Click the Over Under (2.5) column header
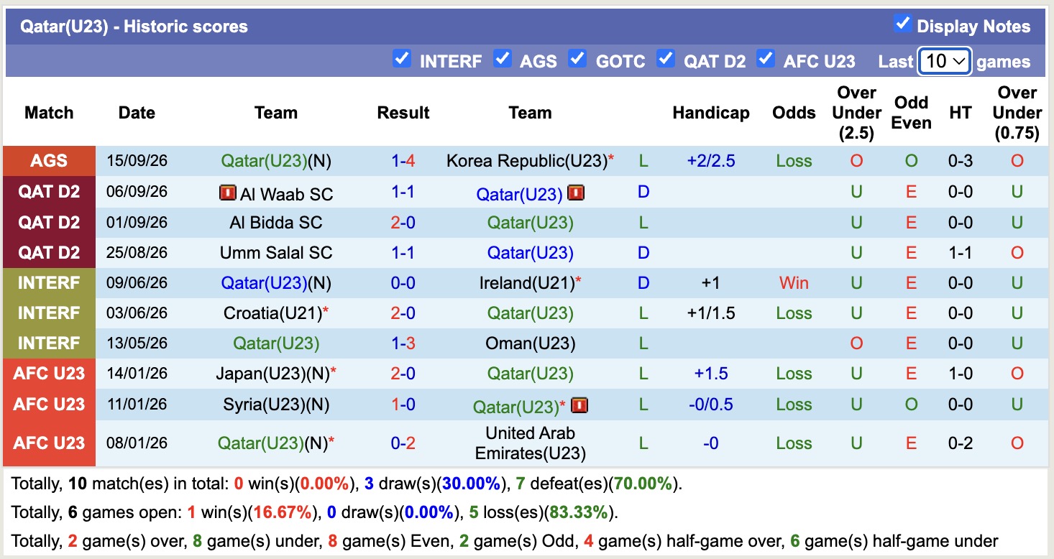Screen dimensions: 1054x559 (x=856, y=113)
